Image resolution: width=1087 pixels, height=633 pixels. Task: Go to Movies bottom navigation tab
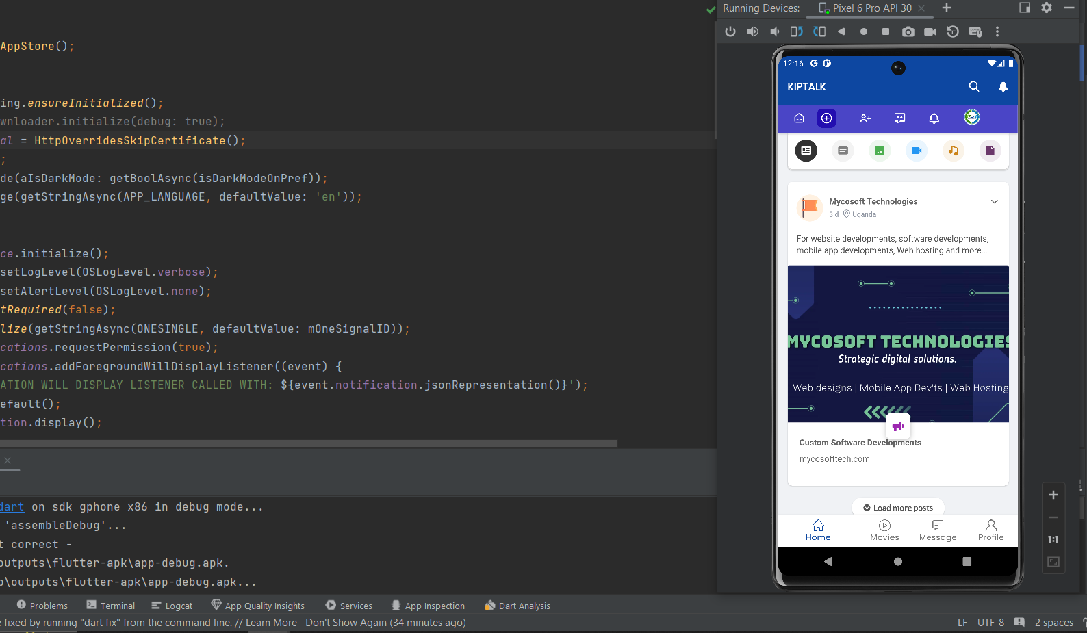(884, 530)
